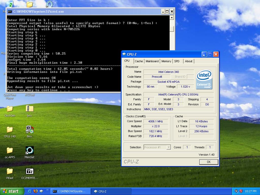The image size is (260, 195).
Task: Click Specification 'Intel(R) Celeron(R) CPU 2.93GHz'
Action: (178, 94)
